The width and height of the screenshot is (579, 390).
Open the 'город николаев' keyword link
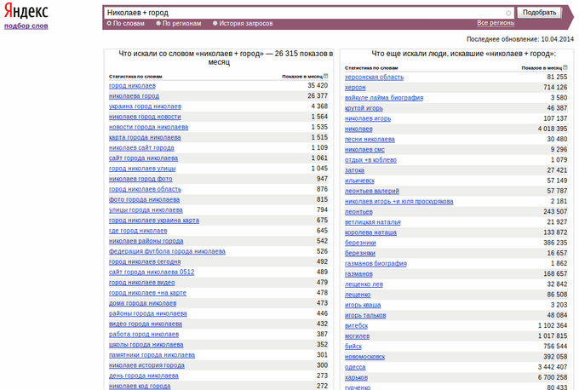[x=132, y=86]
